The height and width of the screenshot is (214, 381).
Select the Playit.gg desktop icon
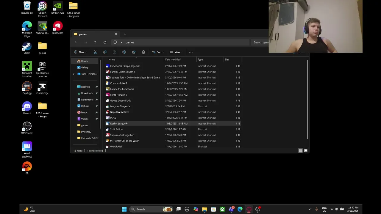tap(27, 88)
